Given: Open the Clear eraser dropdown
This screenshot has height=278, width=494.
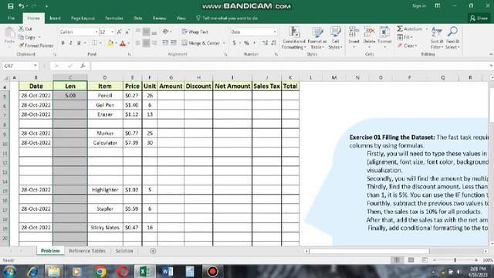Looking at the screenshot, I should tap(407, 46).
